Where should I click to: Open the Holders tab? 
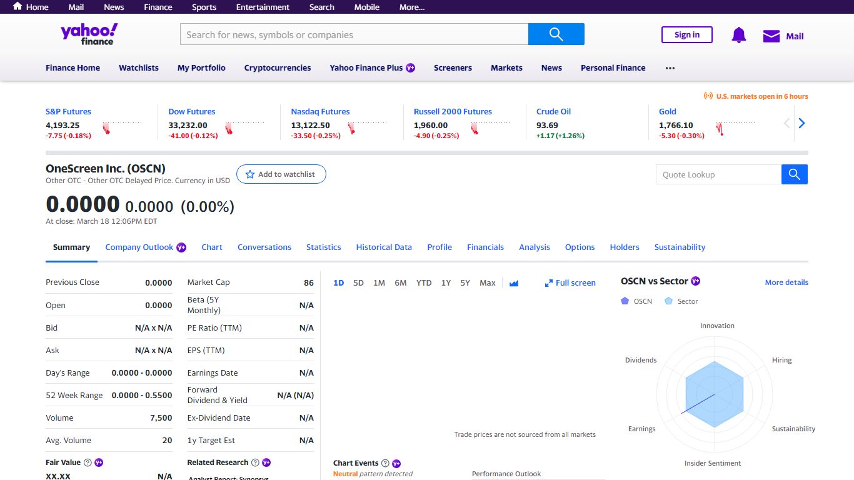[625, 247]
